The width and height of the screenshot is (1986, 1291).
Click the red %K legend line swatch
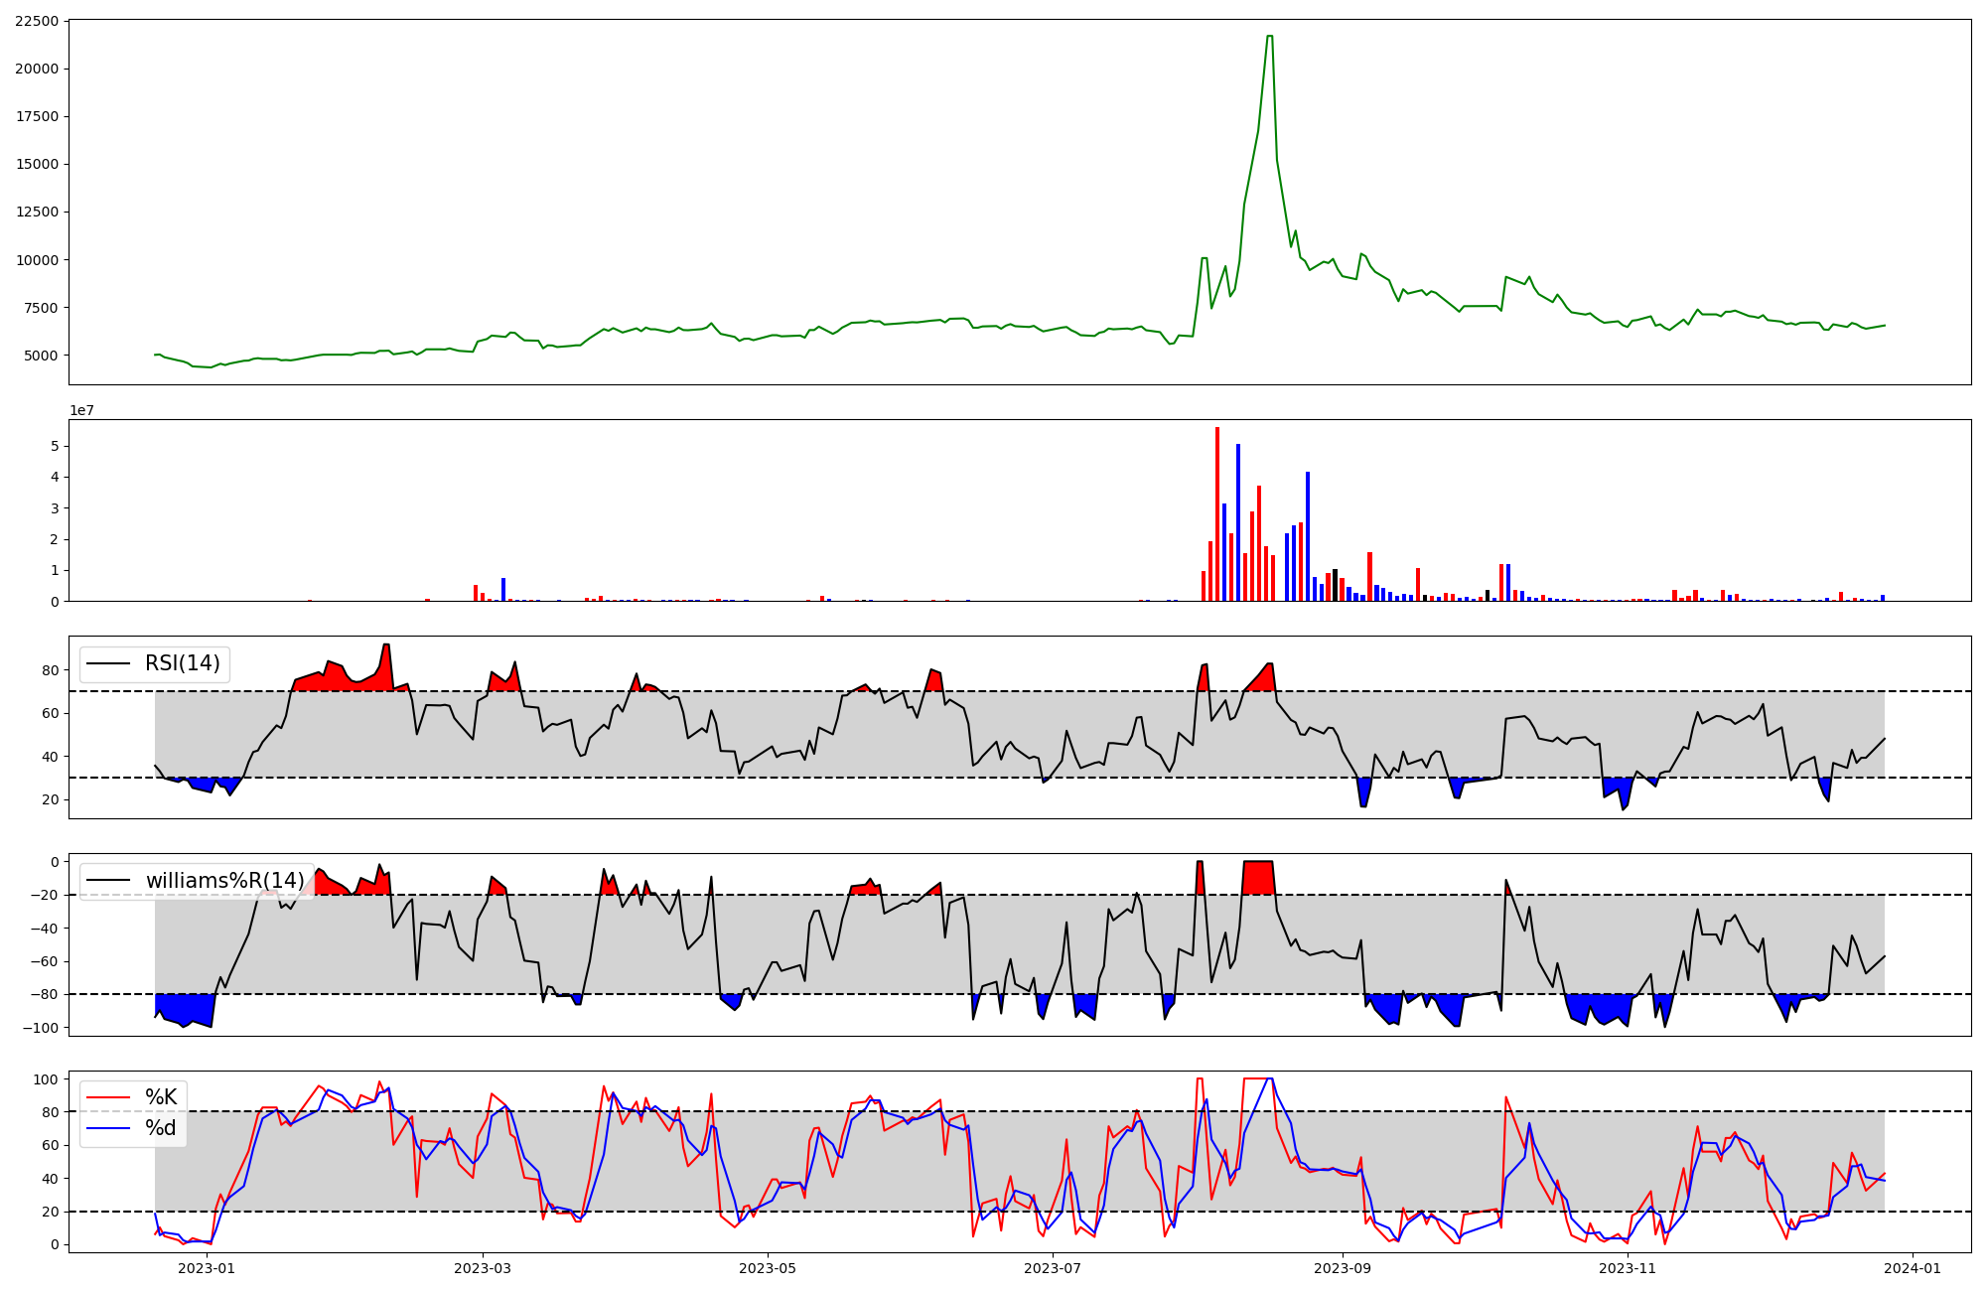pyautogui.click(x=108, y=1097)
